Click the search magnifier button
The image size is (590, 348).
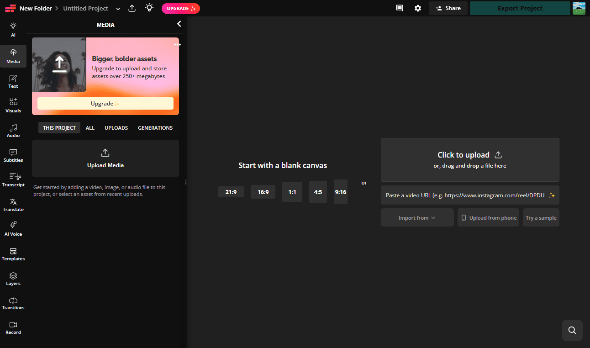572,330
